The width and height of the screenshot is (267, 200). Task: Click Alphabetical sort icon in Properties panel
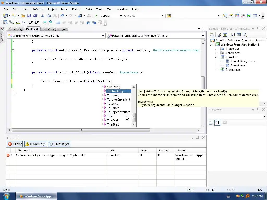(217, 122)
